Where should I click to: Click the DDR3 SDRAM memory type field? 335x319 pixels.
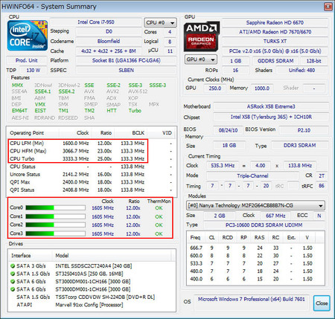[299, 146]
